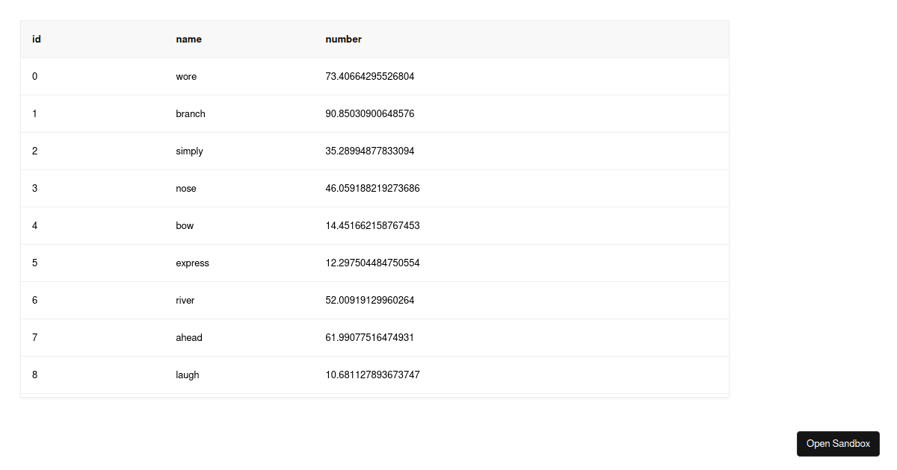Click the number value 90.85030900648576
This screenshot has width=897, height=470.
(x=369, y=113)
